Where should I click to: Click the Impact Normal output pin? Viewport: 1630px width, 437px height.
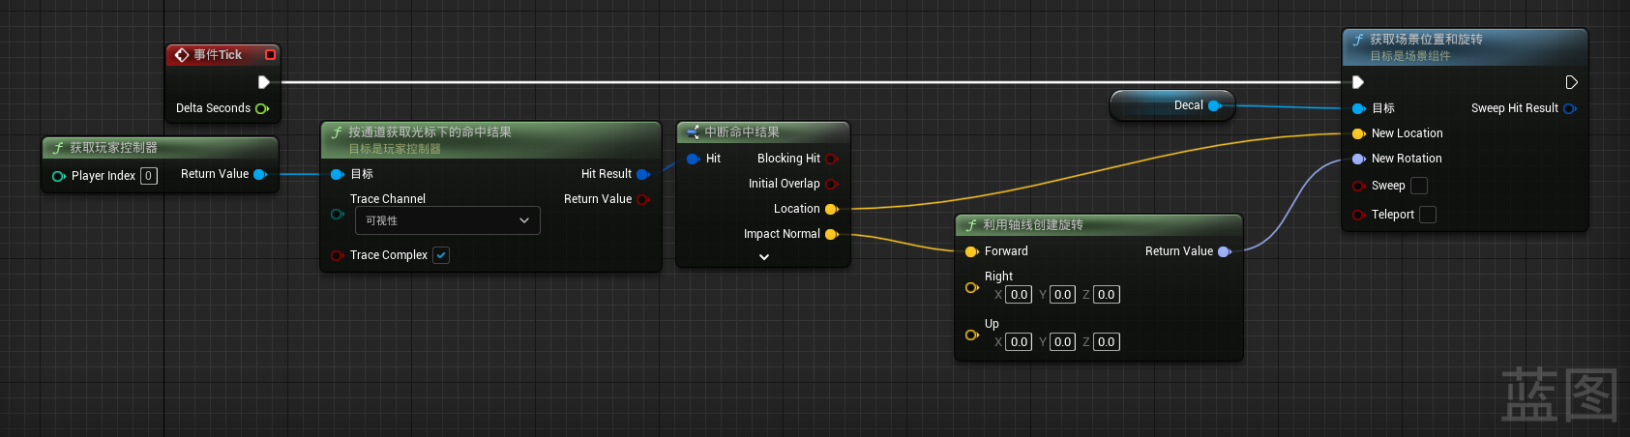(x=831, y=234)
